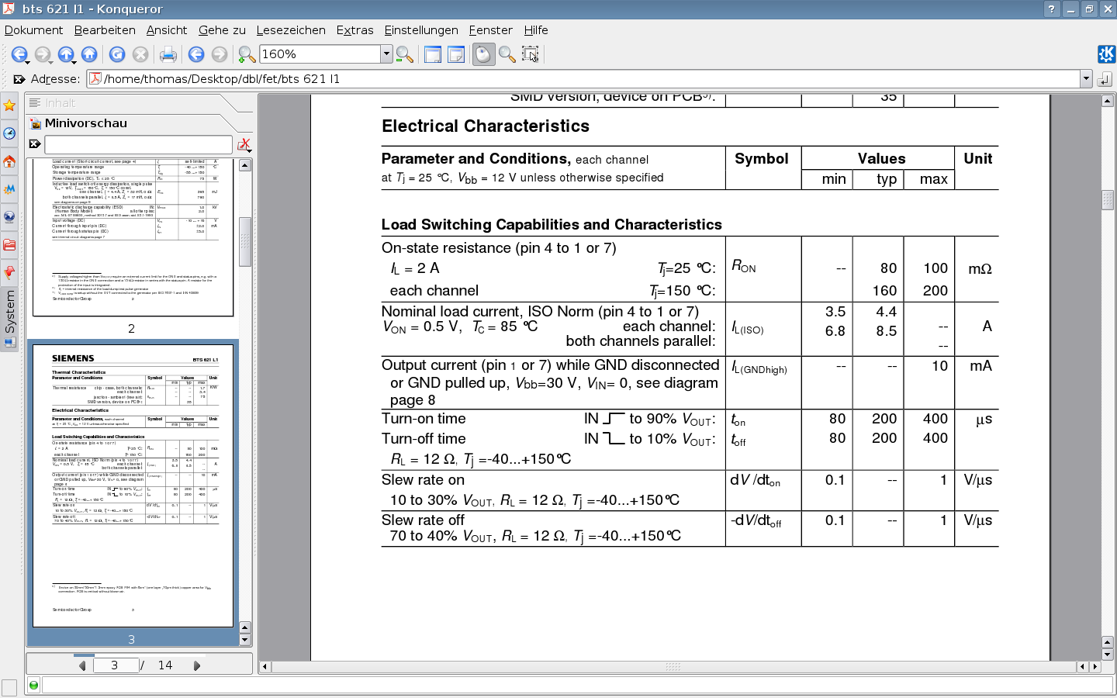Zoom out using the magnifier minus icon

click(404, 54)
